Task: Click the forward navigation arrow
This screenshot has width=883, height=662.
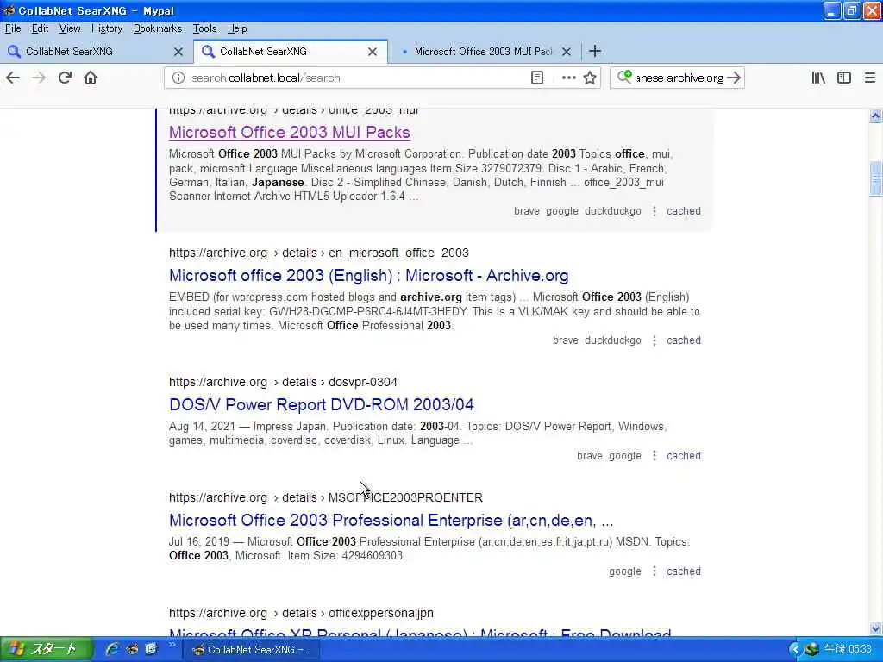Action: 39,78
